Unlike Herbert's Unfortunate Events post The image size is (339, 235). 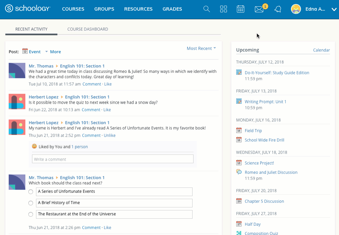[109, 136]
